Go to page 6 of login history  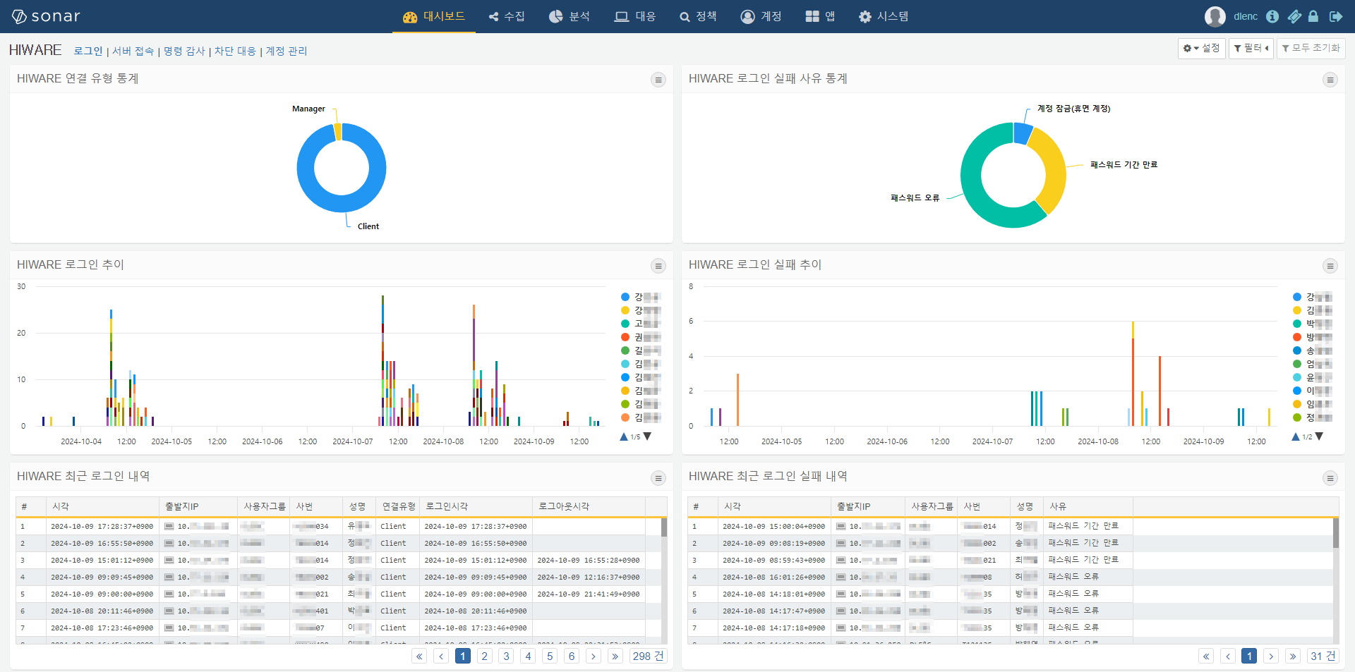click(572, 656)
